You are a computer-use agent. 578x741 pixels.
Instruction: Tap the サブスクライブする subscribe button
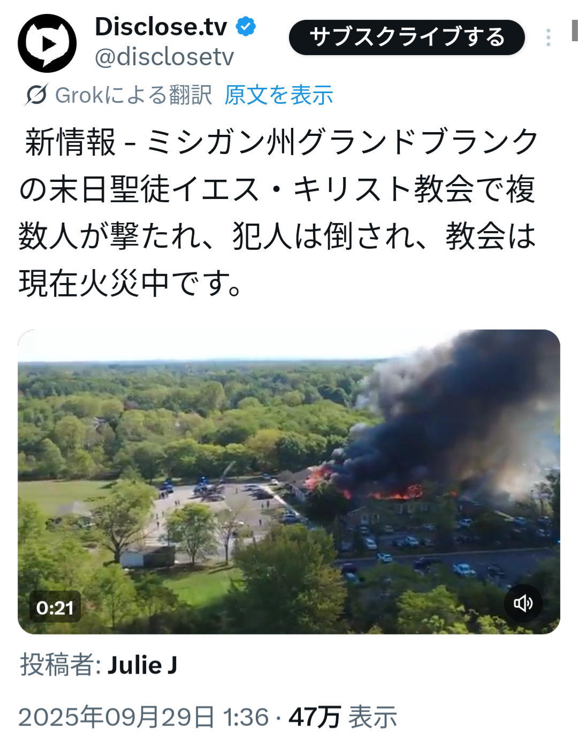pyautogui.click(x=407, y=37)
